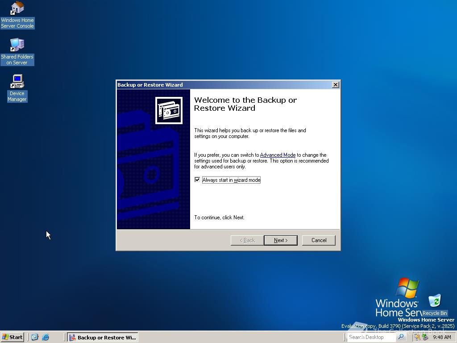Select the Recycle Bin icon
Screen dimensions: 457x343
click(x=435, y=305)
